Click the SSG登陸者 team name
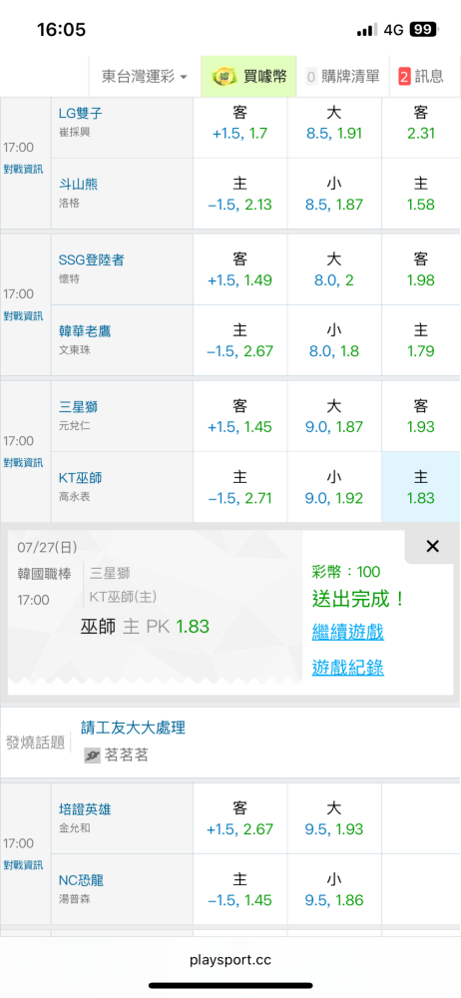This screenshot has width=461, height=998. [x=91, y=259]
